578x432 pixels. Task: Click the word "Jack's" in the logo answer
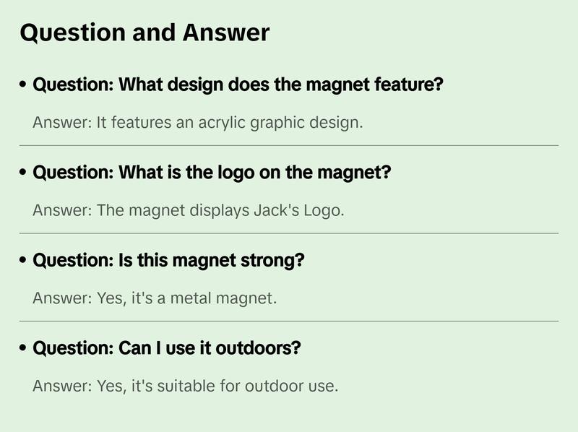click(x=274, y=211)
